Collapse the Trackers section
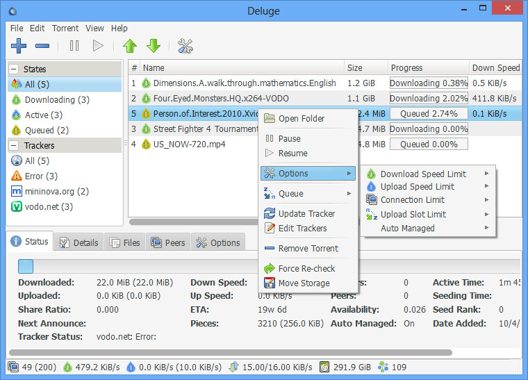 tap(14, 146)
